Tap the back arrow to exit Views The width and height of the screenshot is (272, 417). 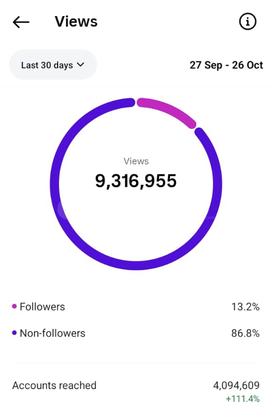(x=20, y=21)
